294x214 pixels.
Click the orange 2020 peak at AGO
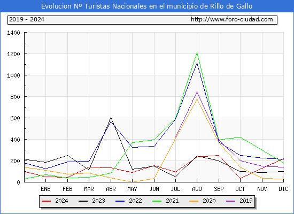pos(197,99)
